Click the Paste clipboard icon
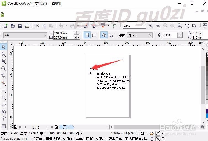Viewport: 208px width, 141px height. (51, 26)
